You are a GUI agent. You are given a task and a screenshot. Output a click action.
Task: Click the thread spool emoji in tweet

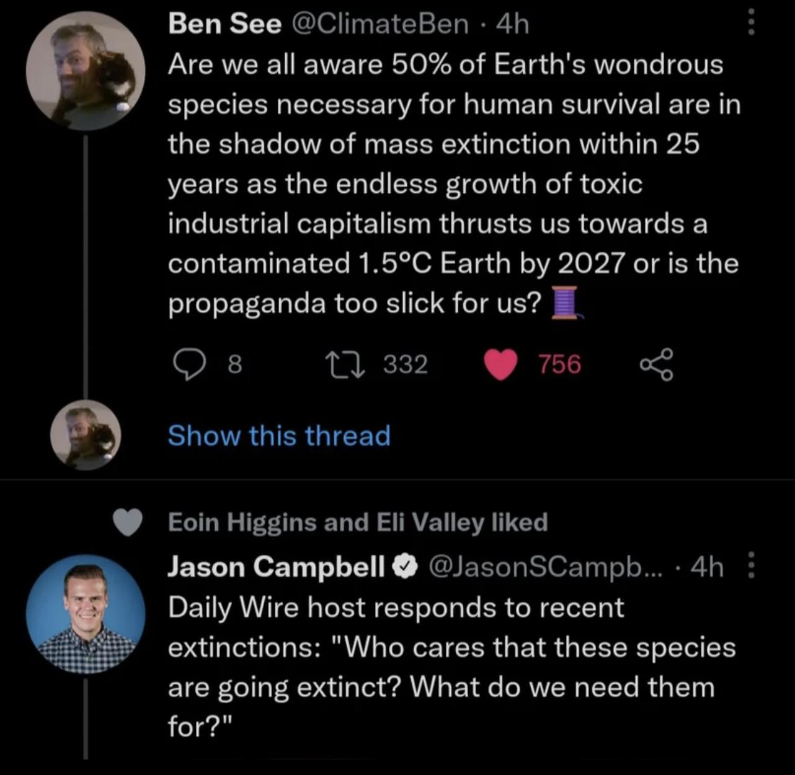(565, 303)
